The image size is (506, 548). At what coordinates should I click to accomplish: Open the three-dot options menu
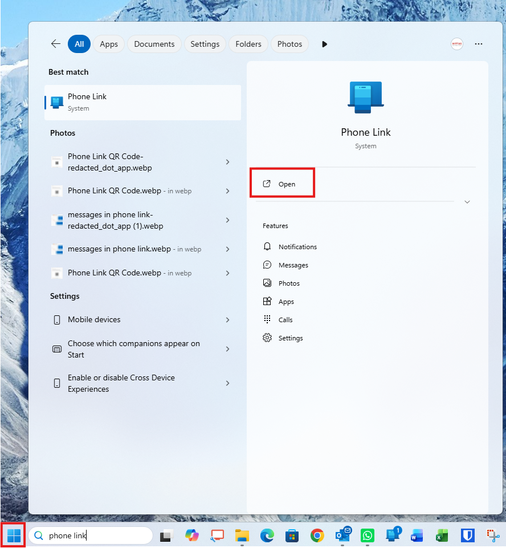479,44
